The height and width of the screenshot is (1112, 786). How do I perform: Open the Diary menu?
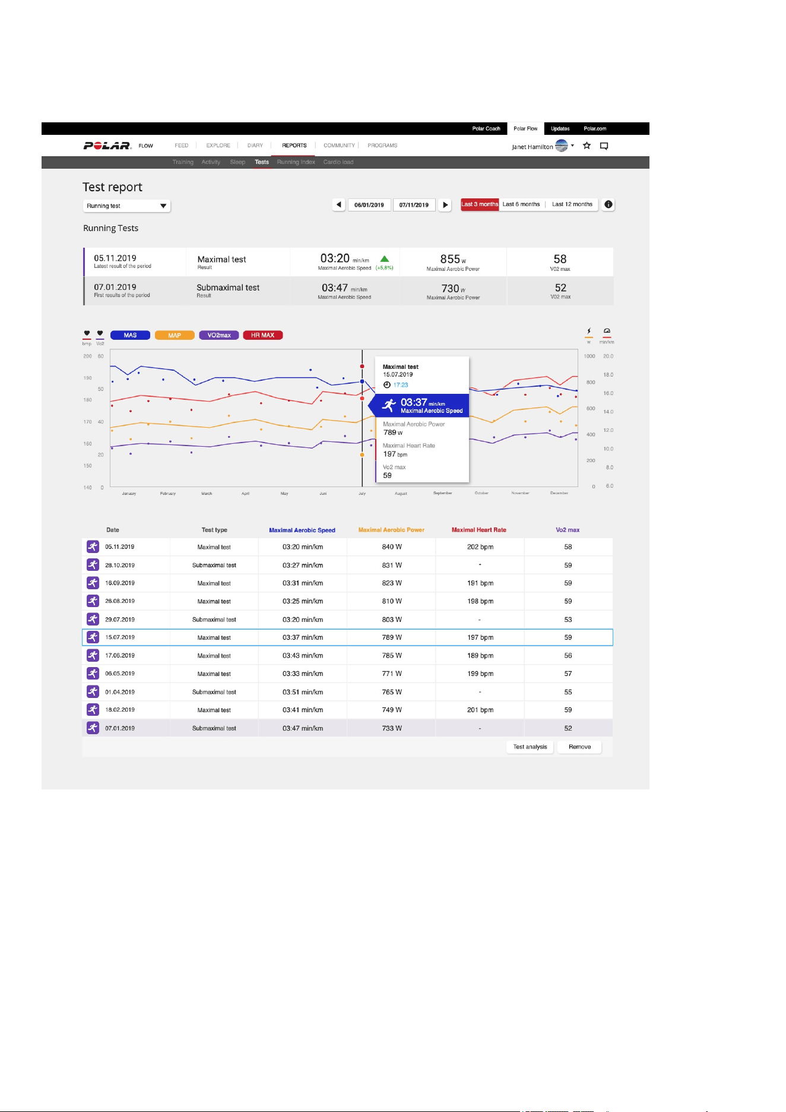(255, 146)
